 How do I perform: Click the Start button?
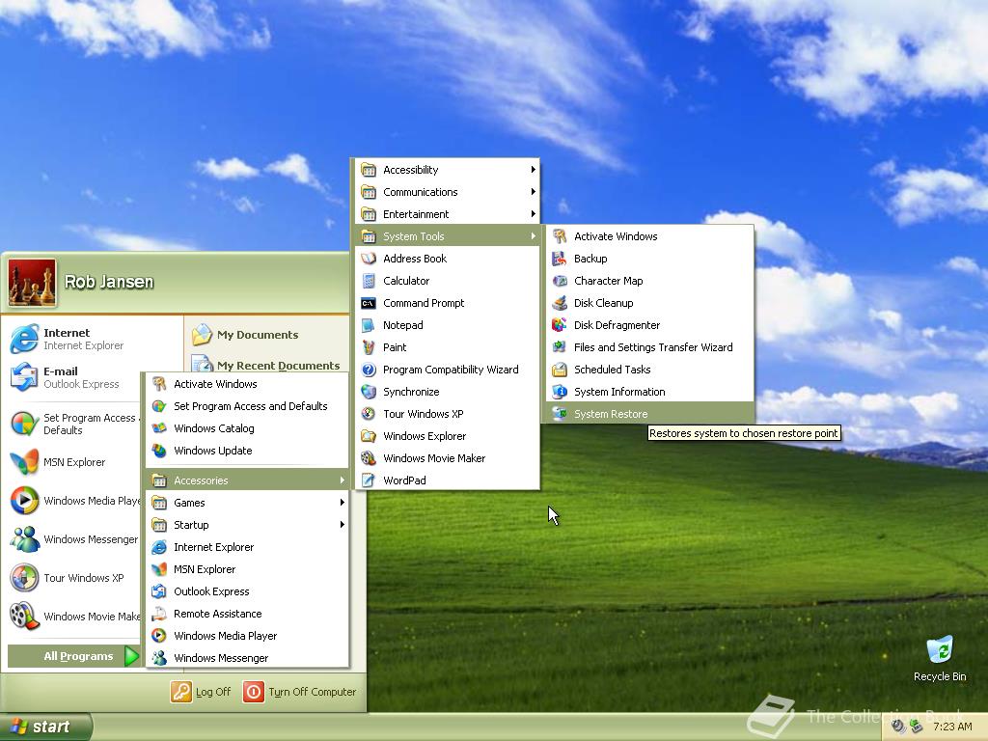(x=46, y=727)
